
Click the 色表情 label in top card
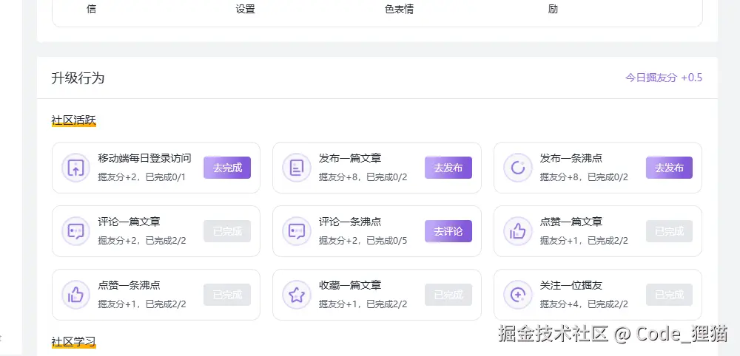coord(400,9)
